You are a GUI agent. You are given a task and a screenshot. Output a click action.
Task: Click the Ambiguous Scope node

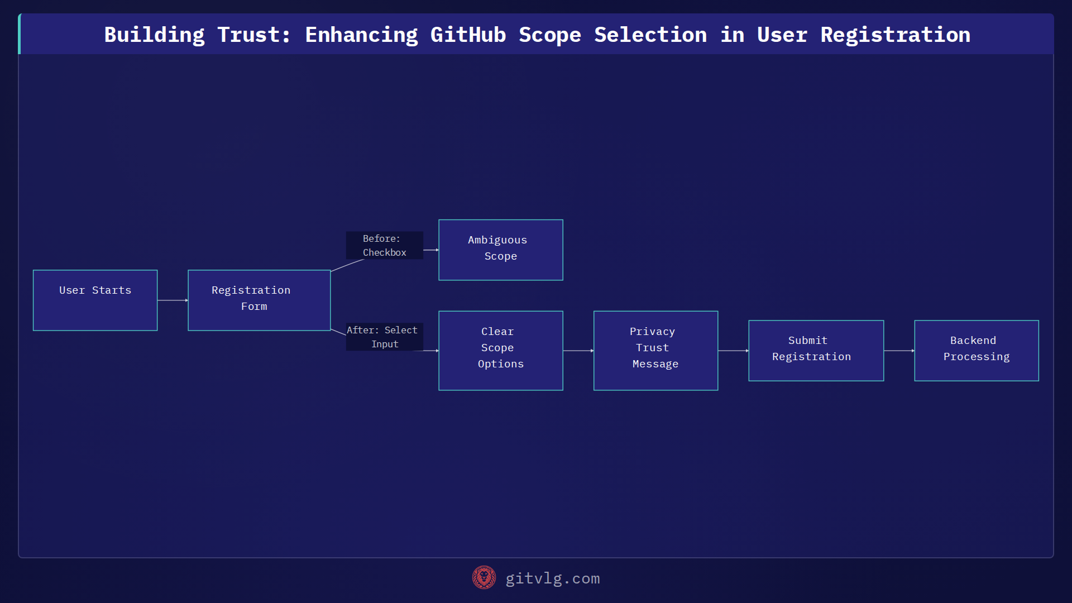pos(500,250)
